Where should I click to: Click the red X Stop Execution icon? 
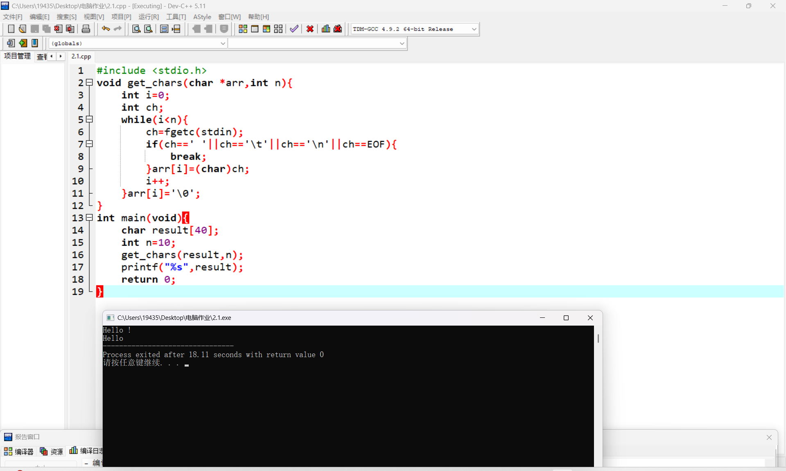point(310,29)
